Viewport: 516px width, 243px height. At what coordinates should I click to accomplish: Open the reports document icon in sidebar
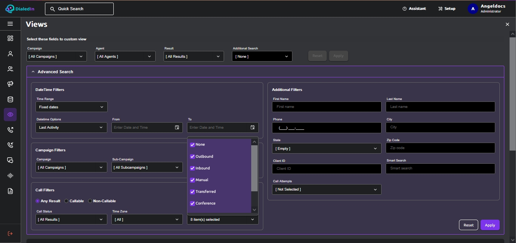[x=10, y=191]
